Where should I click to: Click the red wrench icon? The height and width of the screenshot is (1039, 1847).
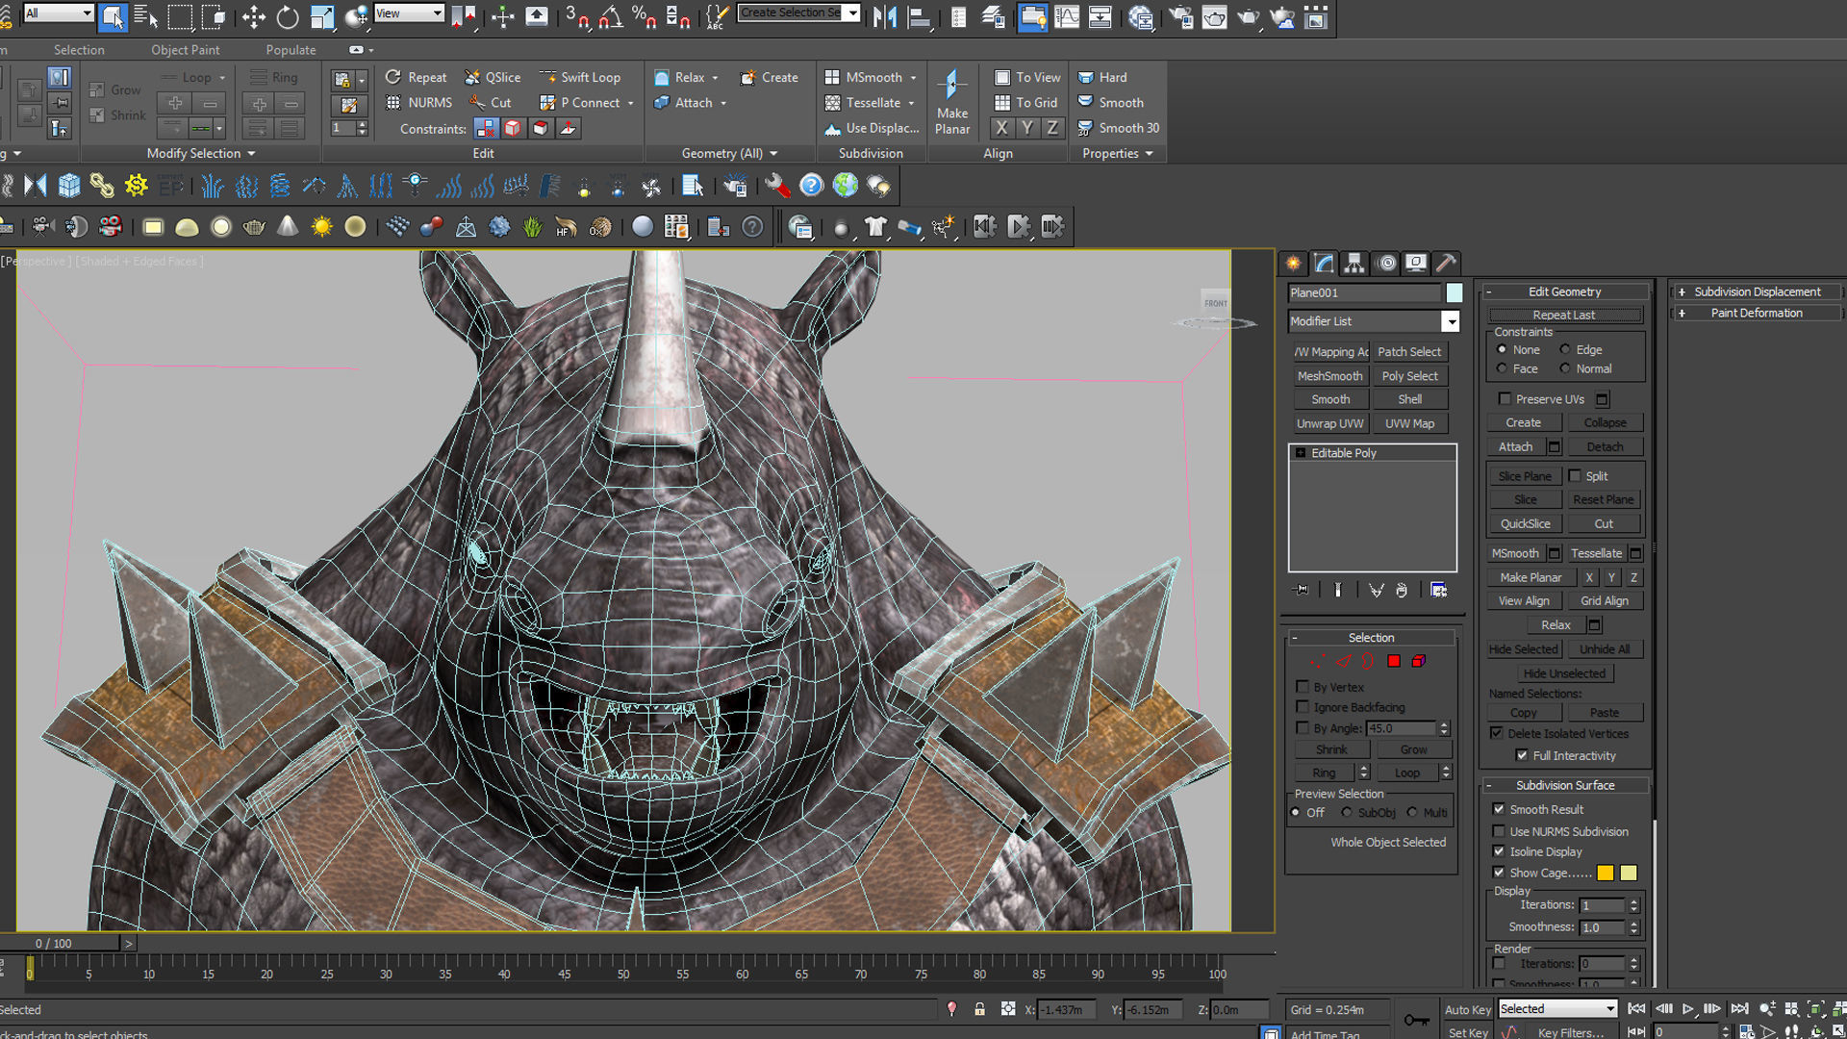777,185
